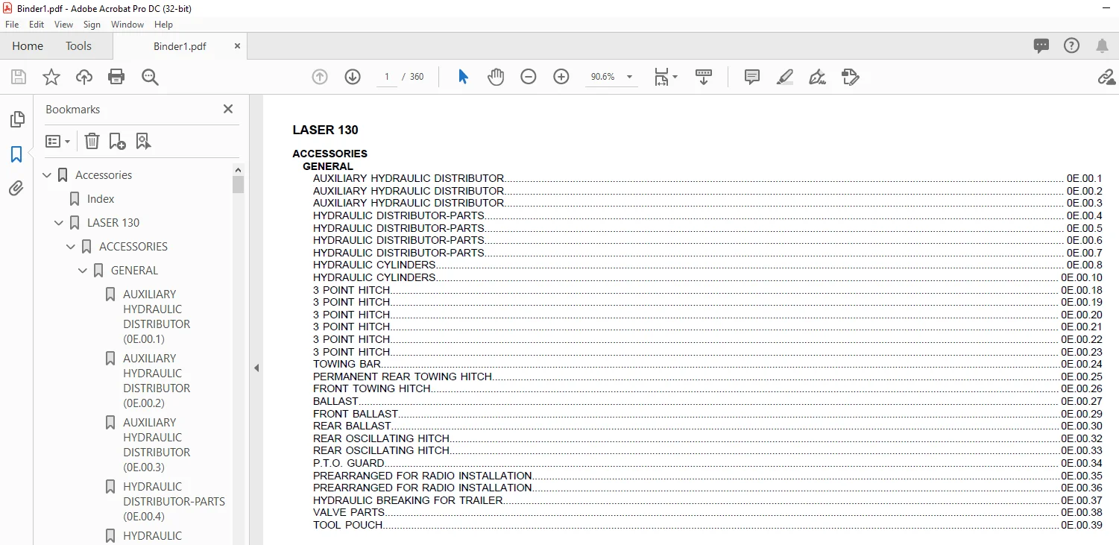The height and width of the screenshot is (545, 1119).
Task: Click the TOWING BAR contents entry
Action: pos(707,364)
